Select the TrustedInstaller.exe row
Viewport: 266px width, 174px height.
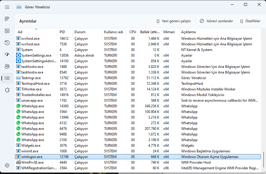(x=138, y=95)
